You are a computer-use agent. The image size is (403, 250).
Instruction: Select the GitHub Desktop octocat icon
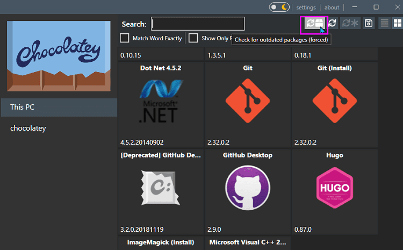[248, 188]
